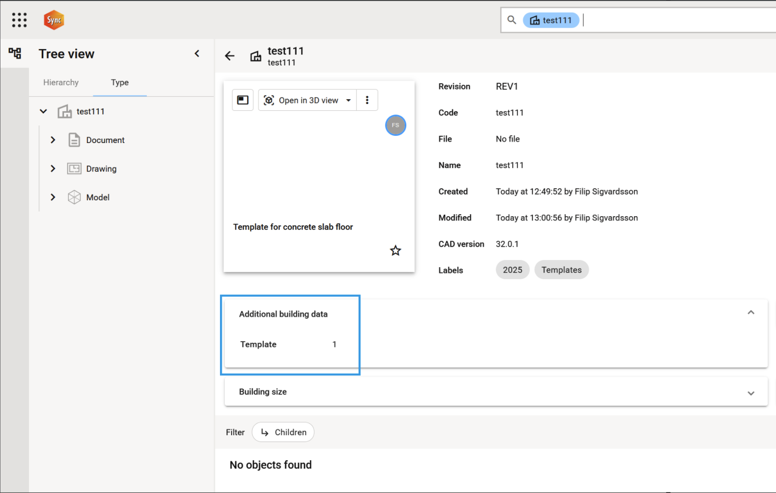Viewport: 776px width, 493px height.
Task: Collapse the Additional building data section
Action: (750, 312)
